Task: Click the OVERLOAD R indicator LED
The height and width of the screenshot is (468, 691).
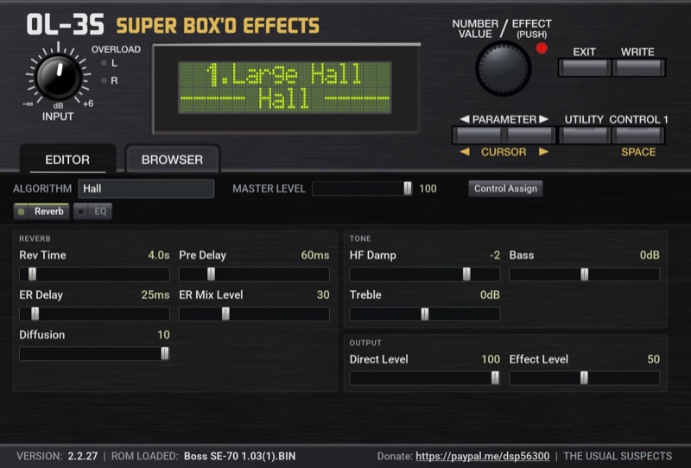Action: pyautogui.click(x=104, y=80)
